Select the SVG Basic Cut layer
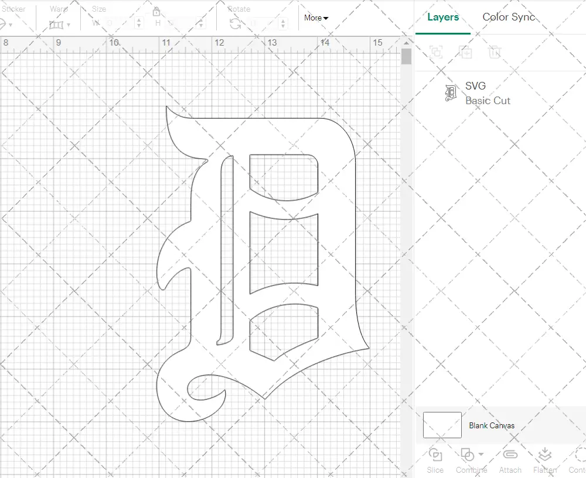This screenshot has width=586, height=478. pos(500,93)
